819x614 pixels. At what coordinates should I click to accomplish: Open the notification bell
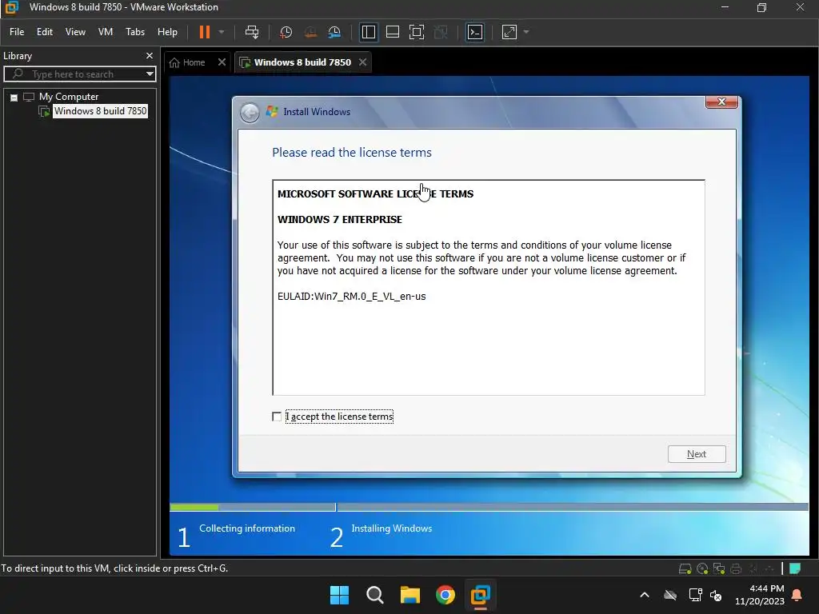797,595
